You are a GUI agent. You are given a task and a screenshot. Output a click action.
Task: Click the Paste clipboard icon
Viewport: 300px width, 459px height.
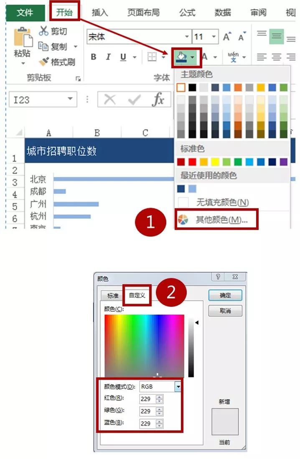pos(23,38)
